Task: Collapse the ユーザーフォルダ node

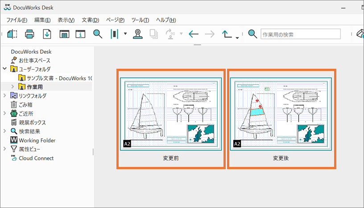Action: (4, 69)
